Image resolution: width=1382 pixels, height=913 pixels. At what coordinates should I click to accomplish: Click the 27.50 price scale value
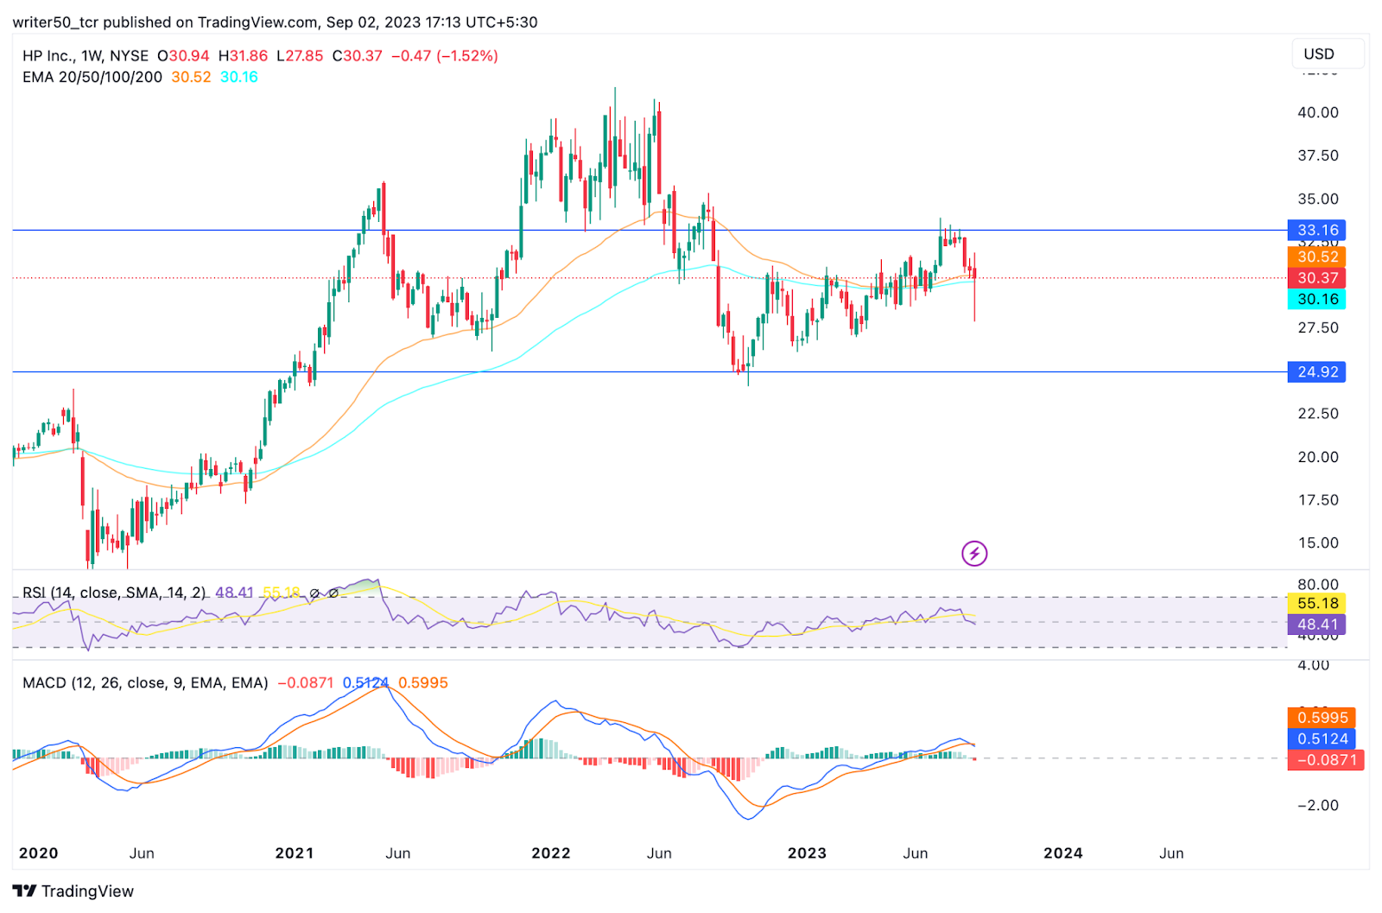tap(1318, 327)
